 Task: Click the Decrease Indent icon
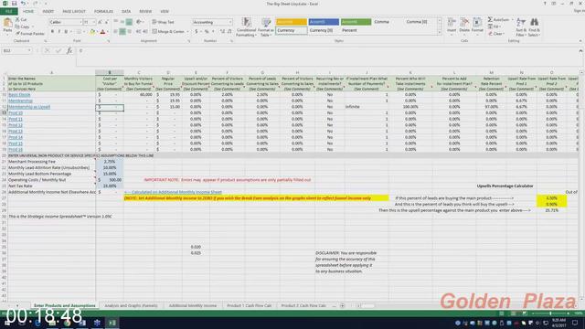pos(138,32)
